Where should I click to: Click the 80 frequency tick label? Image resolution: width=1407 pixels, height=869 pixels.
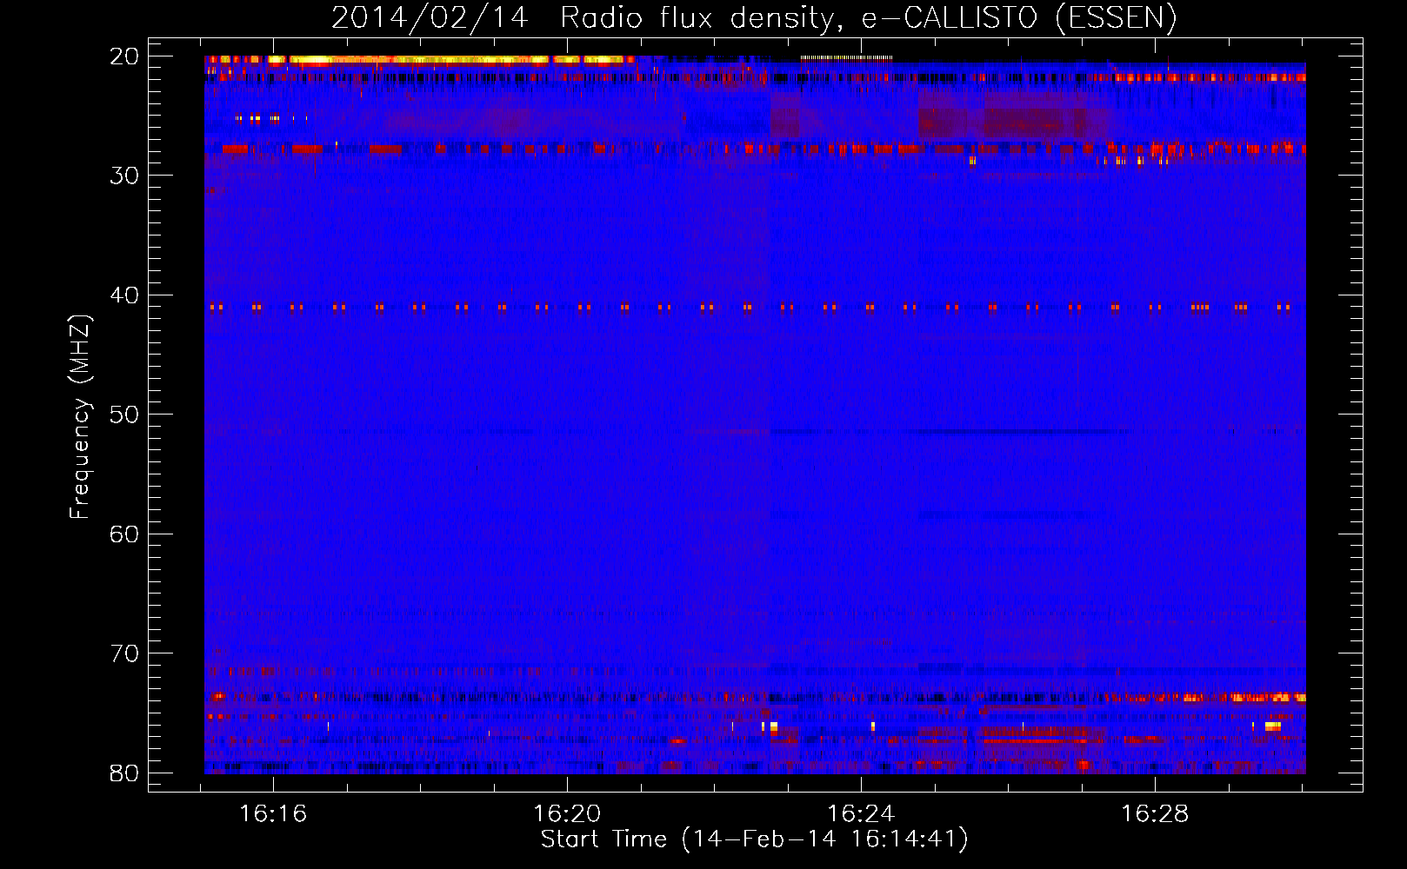pos(124,773)
